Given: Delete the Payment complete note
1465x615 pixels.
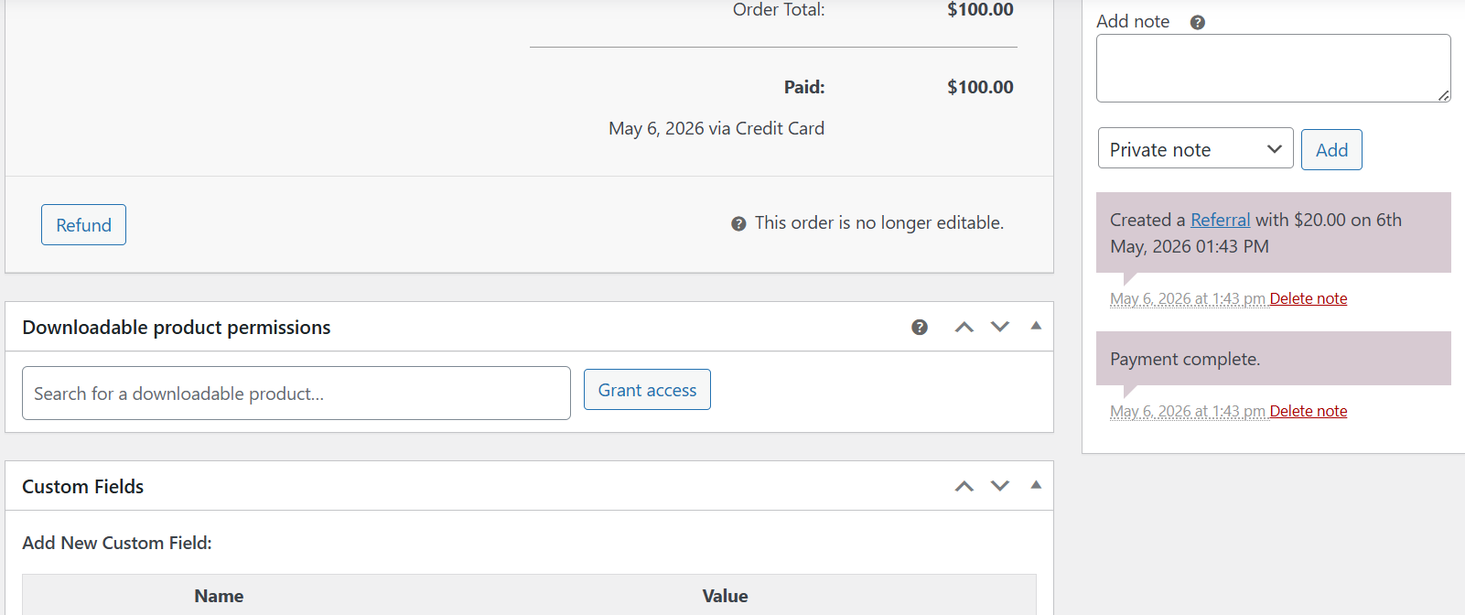Looking at the screenshot, I should tap(1309, 411).
